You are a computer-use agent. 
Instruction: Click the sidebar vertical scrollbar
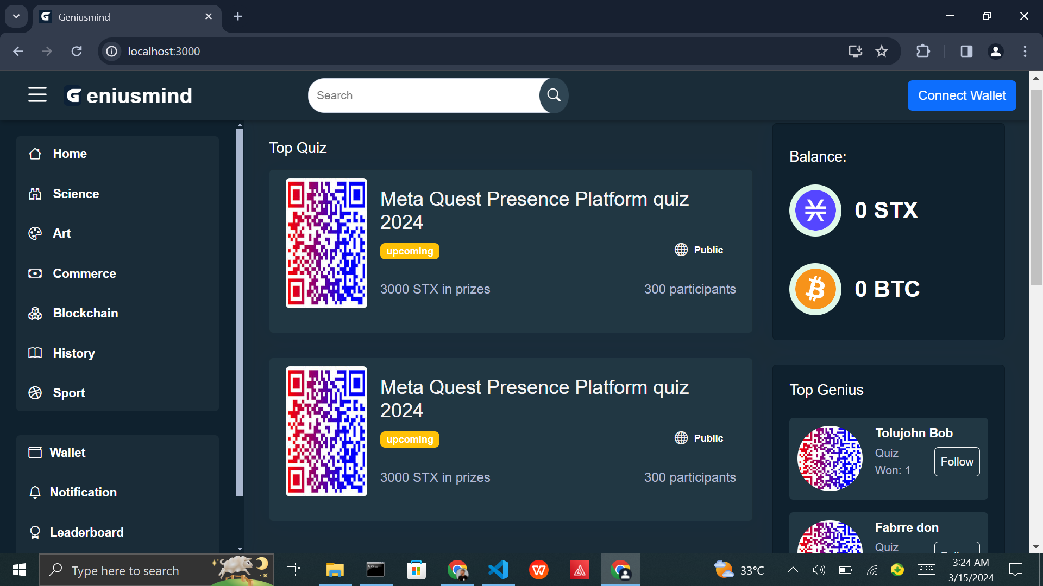coord(240,313)
